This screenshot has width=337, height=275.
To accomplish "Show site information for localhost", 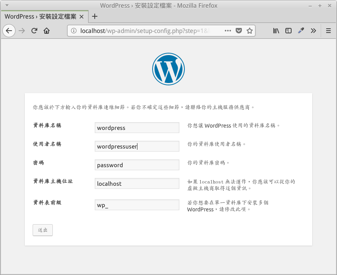I will tap(74, 31).
